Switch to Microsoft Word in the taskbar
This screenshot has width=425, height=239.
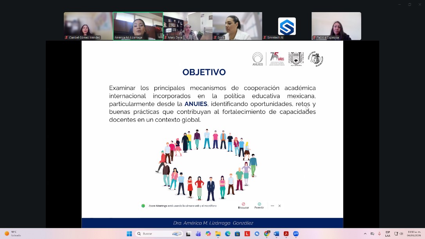click(x=276, y=234)
